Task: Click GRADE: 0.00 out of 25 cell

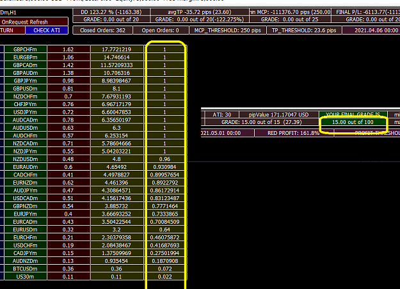Action: click(289, 19)
